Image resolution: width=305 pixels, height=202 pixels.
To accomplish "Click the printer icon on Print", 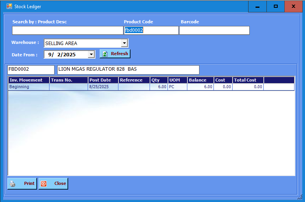I will (x=13, y=184).
